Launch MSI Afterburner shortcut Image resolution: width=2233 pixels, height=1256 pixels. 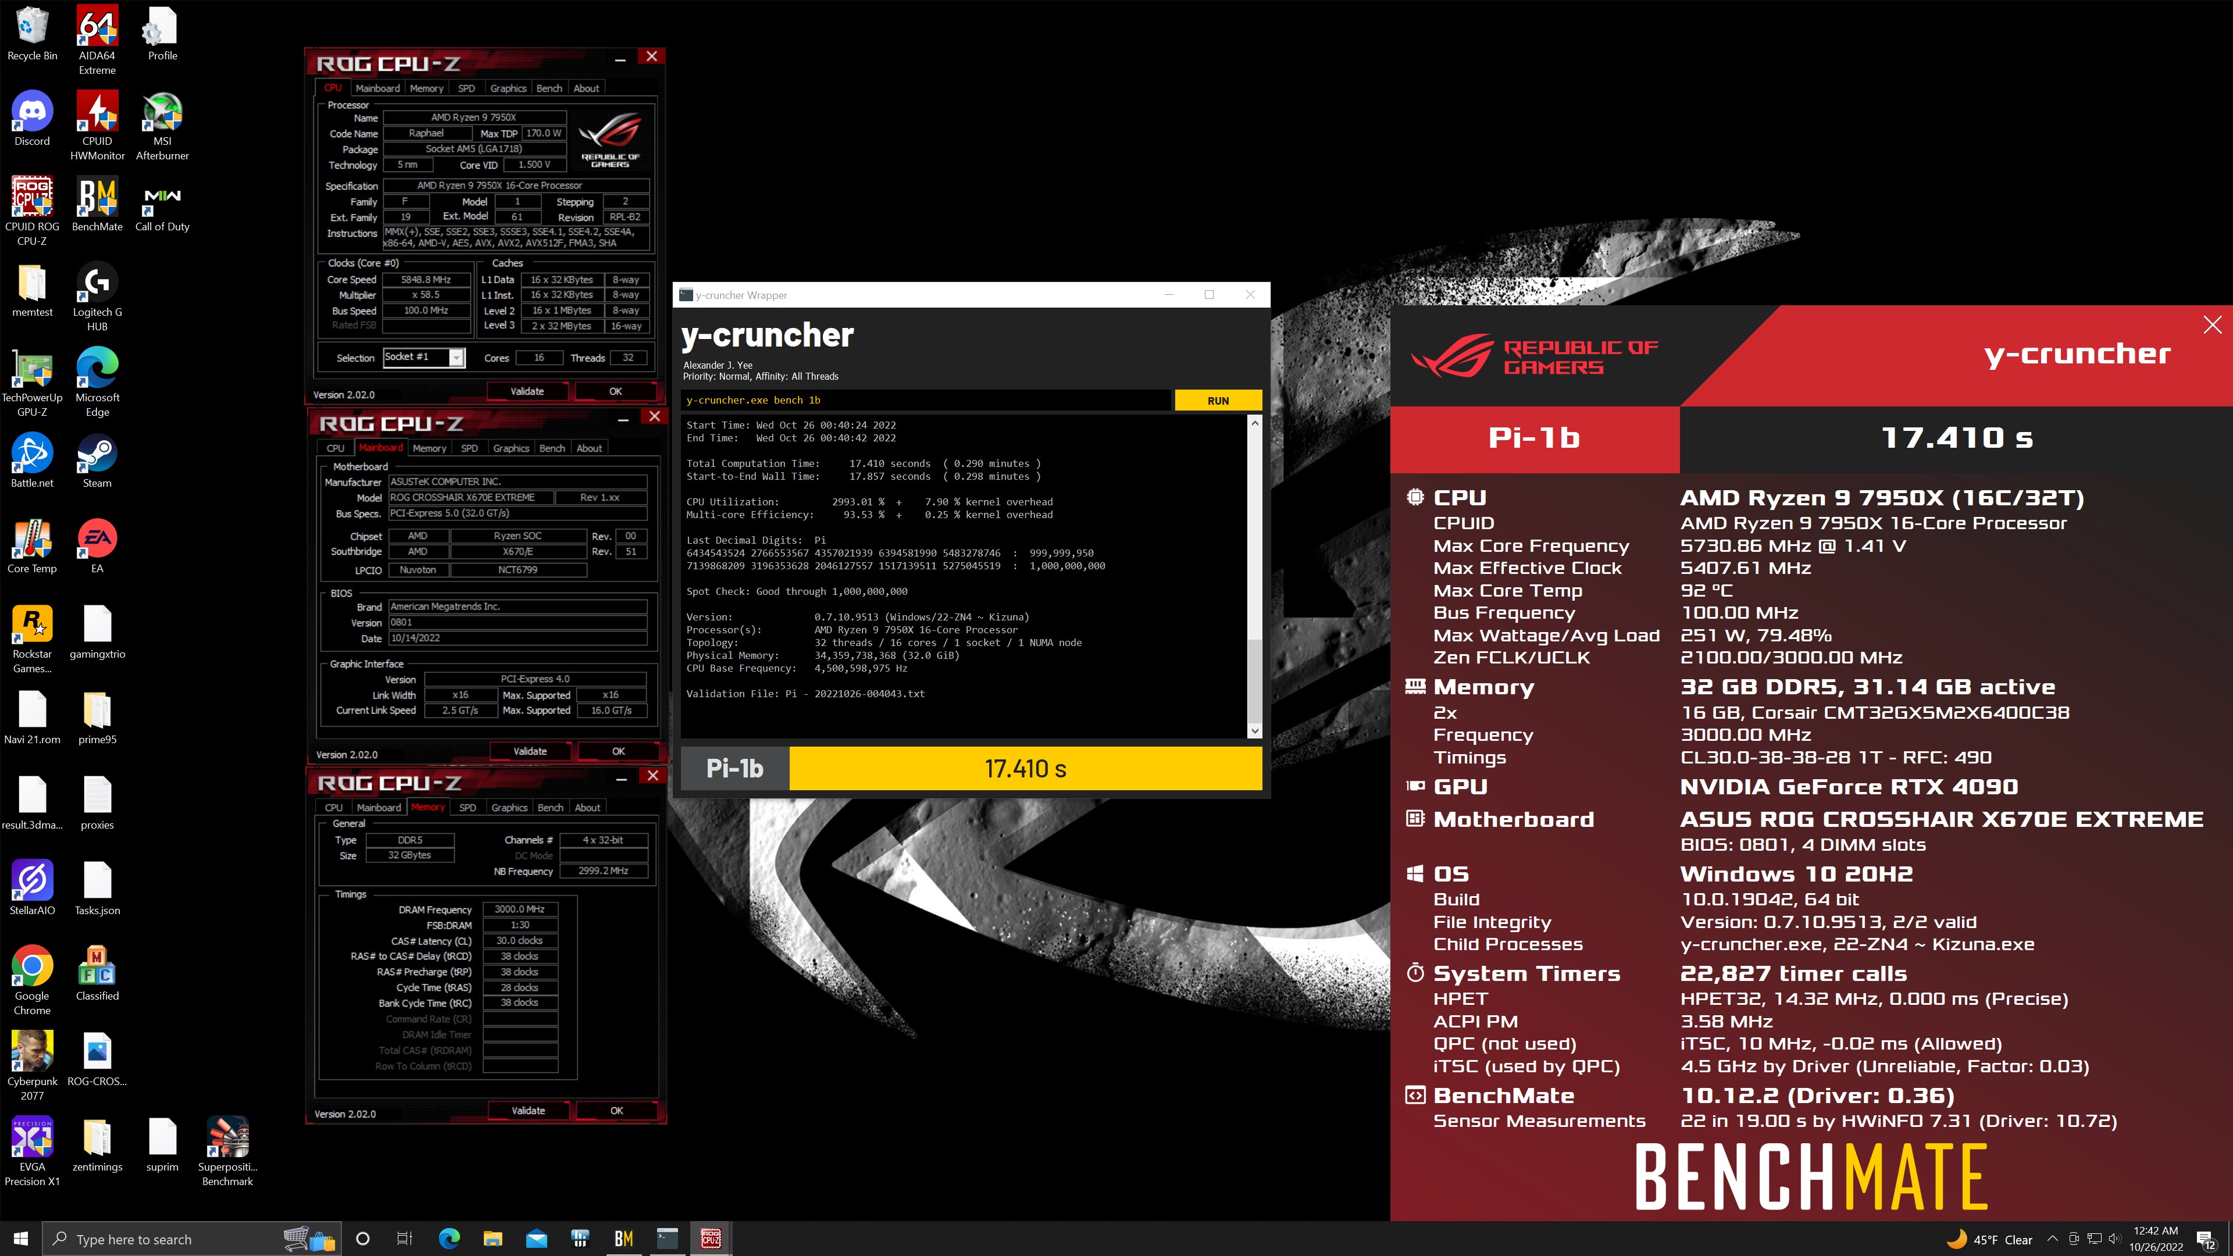click(162, 127)
